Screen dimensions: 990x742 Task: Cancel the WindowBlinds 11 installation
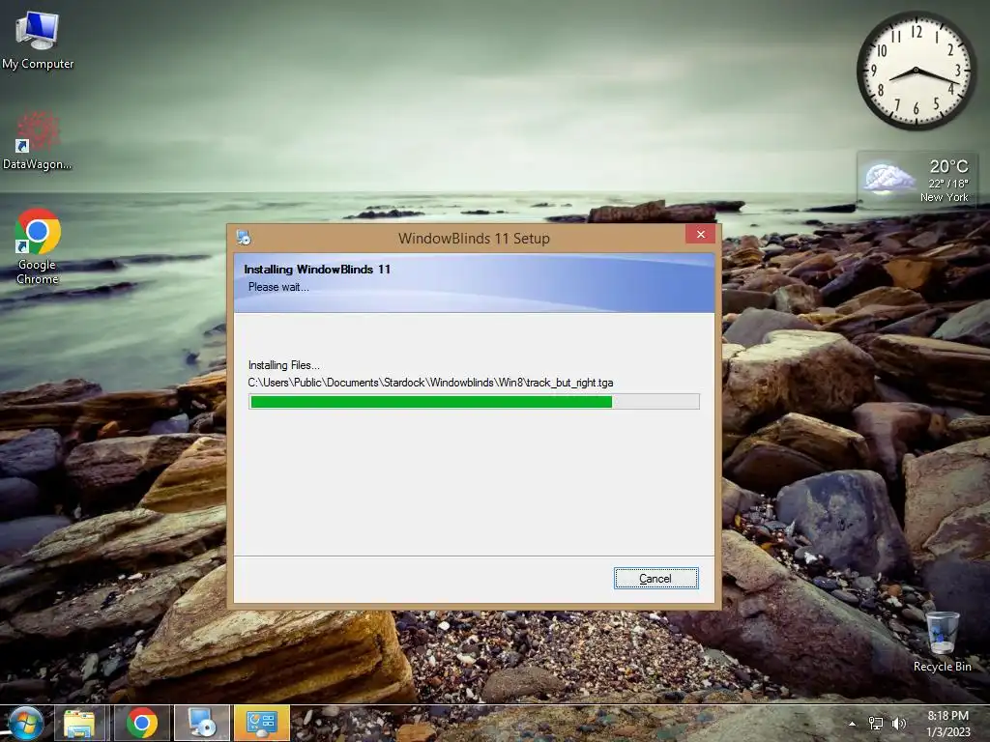(x=656, y=578)
